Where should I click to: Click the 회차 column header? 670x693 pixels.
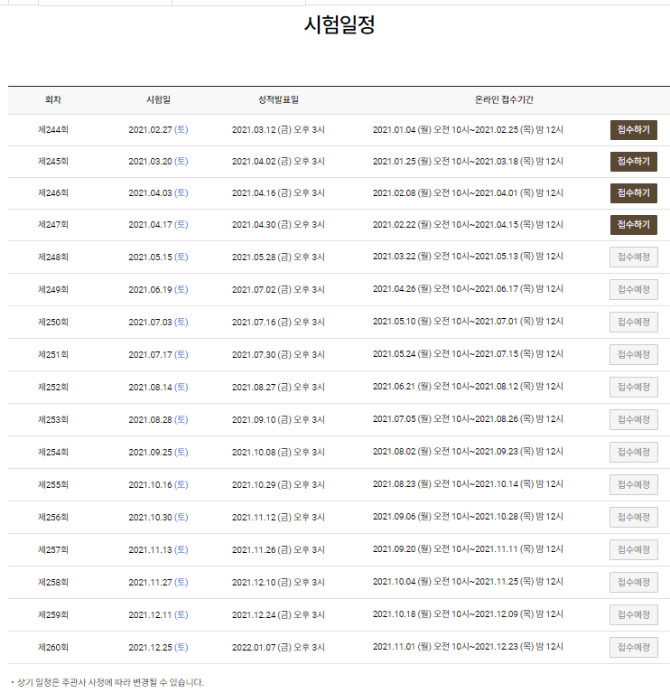tap(53, 100)
